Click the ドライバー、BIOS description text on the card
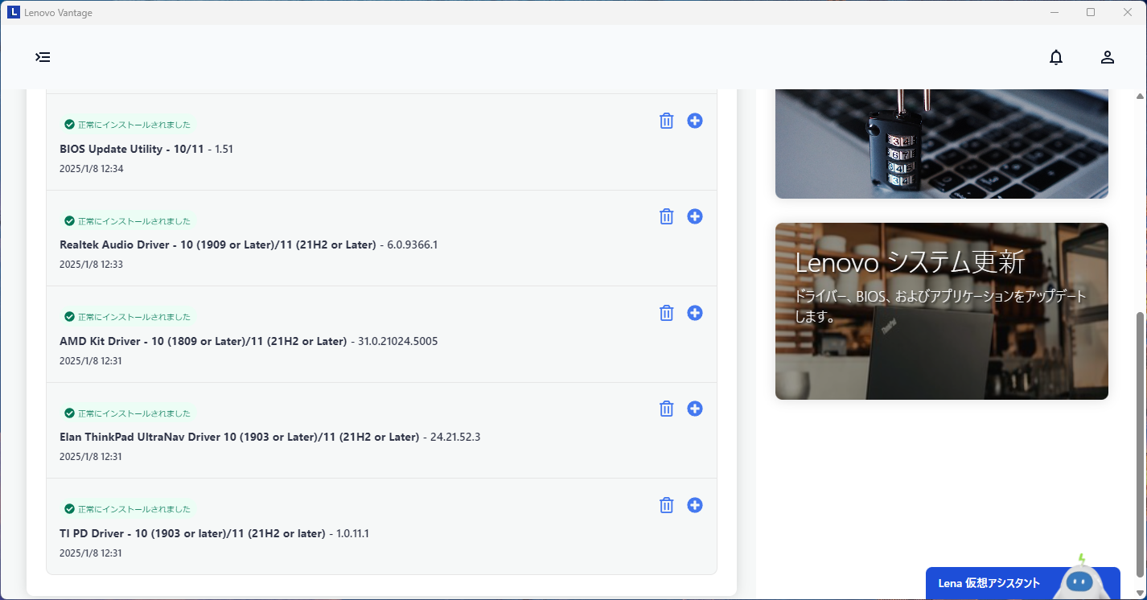1147x600 pixels. [940, 306]
